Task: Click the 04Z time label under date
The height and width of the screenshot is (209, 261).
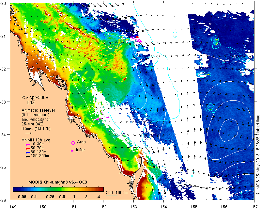Action: (31, 103)
